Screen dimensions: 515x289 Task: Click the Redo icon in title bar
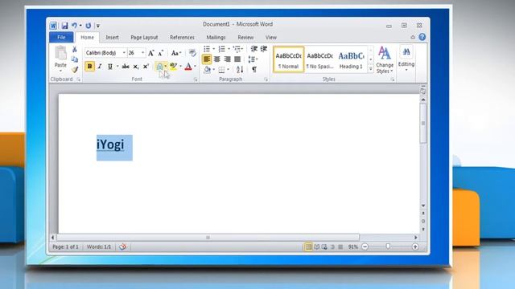pos(89,26)
